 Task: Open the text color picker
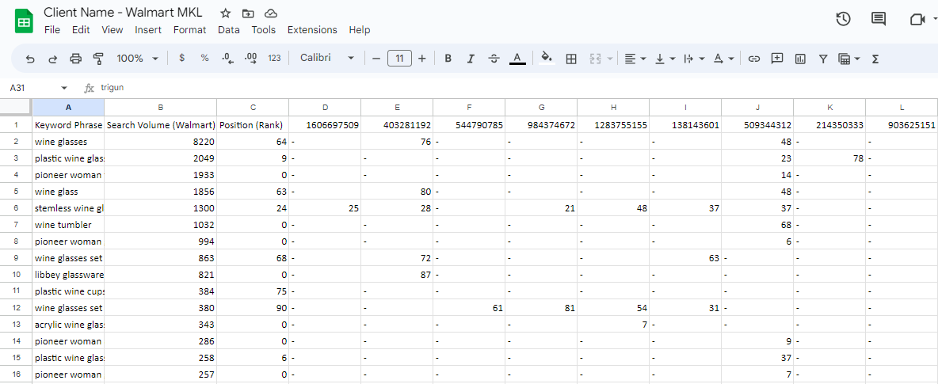tap(517, 59)
